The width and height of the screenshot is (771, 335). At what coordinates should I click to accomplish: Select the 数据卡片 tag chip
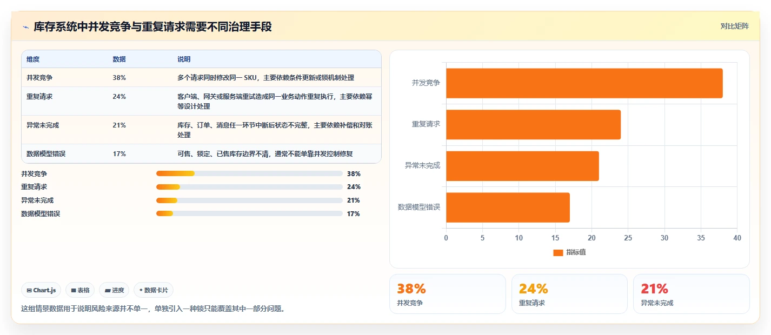(x=154, y=290)
